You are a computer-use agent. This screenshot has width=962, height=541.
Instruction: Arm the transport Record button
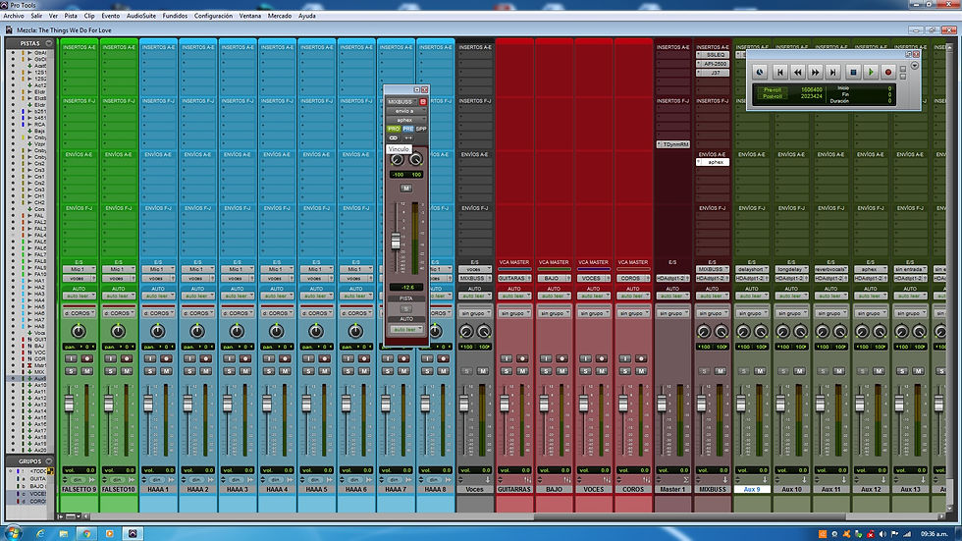888,72
